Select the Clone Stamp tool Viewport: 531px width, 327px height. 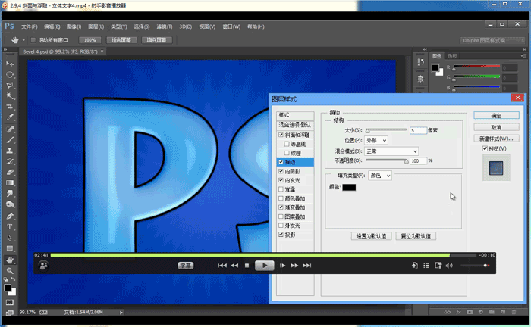coord(9,151)
